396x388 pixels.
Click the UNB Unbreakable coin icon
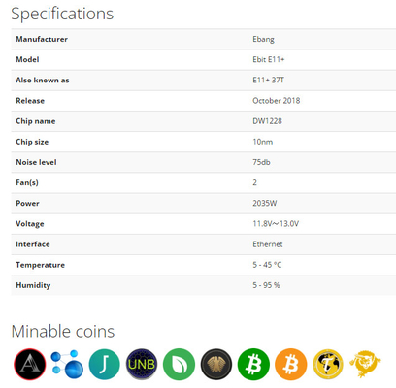(142, 364)
